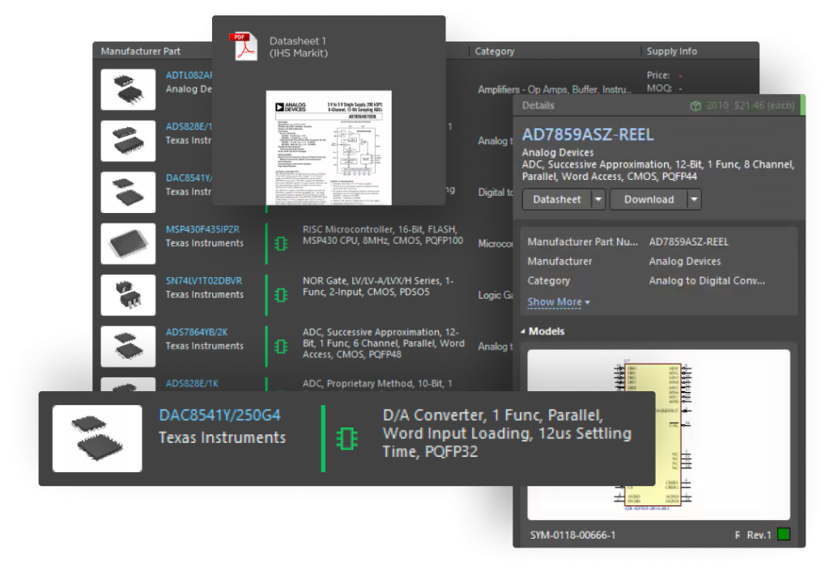Screen dimensions: 829x571
Task: Select the SN74LV1T02DBVR package thumbnail image
Action: point(128,295)
